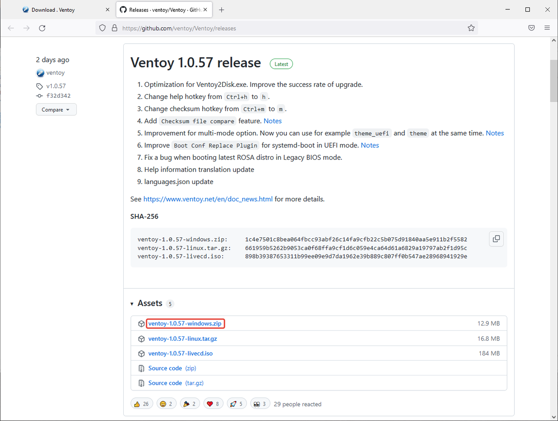The image size is (558, 421).
Task: Toggle the thumbs up reaction with 26
Action: coord(142,404)
